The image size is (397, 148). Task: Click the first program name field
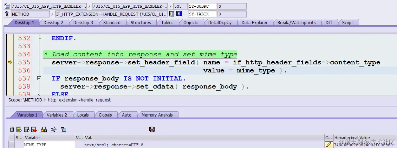(48, 6)
